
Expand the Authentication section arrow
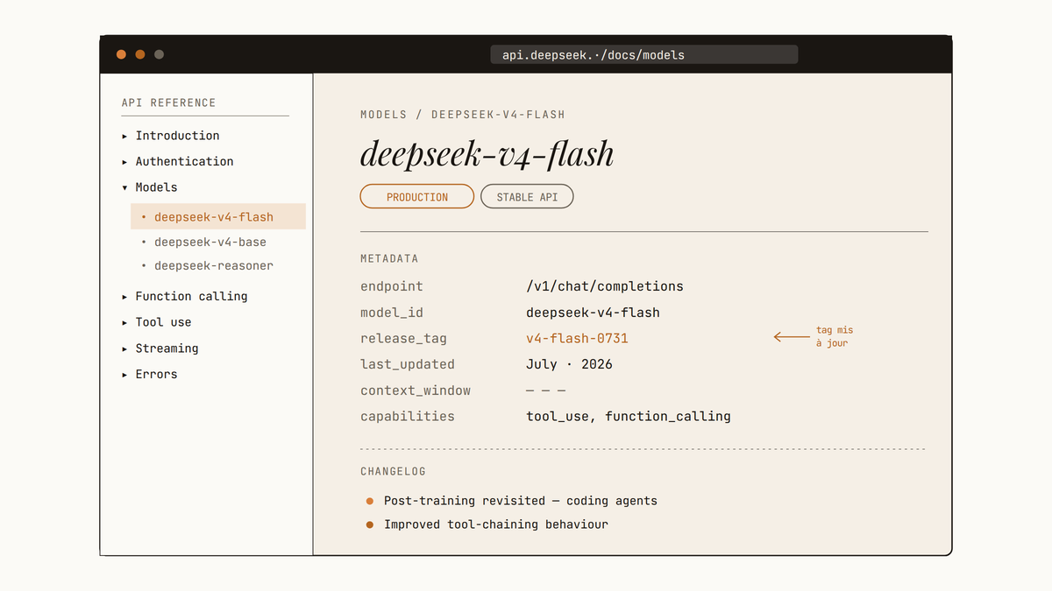pos(124,162)
